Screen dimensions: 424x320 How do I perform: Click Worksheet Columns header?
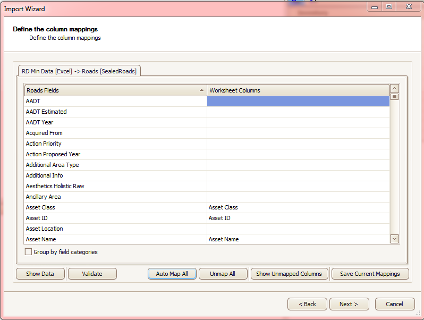pos(298,90)
